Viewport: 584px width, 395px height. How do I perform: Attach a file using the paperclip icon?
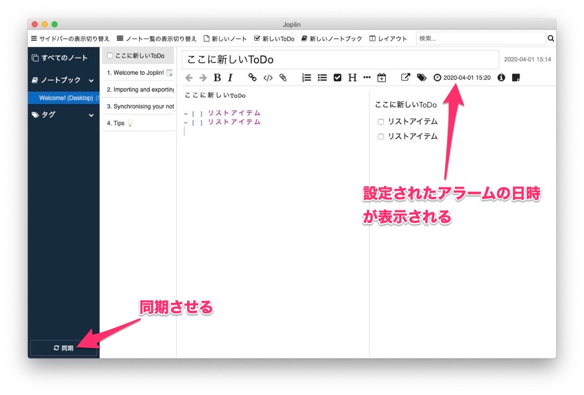[x=283, y=77]
